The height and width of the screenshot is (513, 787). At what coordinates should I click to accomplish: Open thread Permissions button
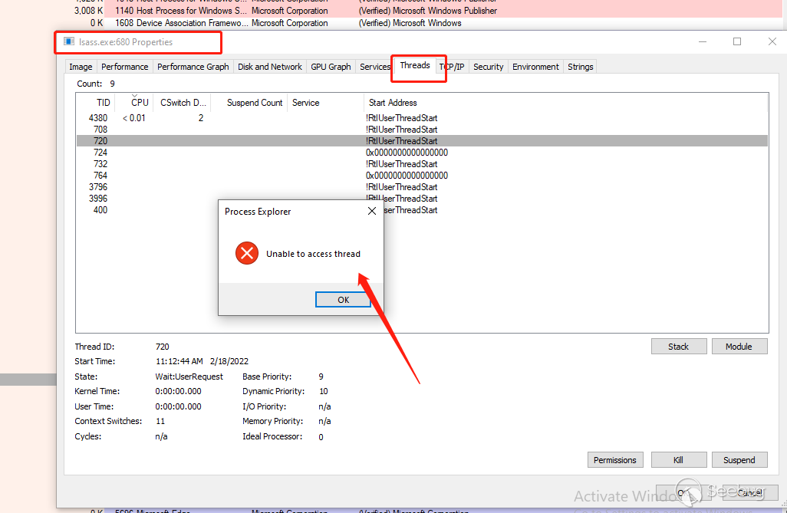[x=615, y=460]
